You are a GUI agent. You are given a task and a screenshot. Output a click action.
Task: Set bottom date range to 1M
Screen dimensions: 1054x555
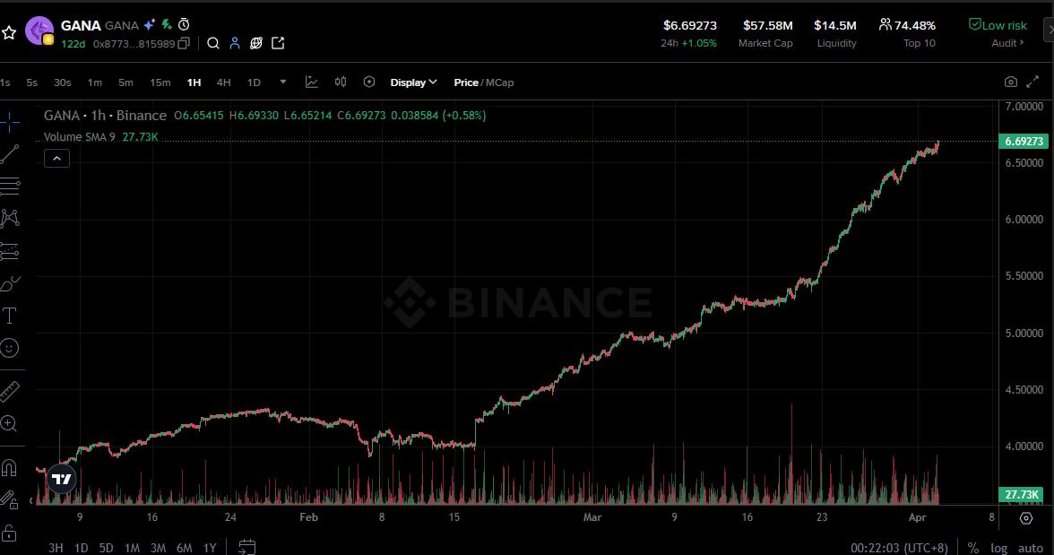click(132, 548)
